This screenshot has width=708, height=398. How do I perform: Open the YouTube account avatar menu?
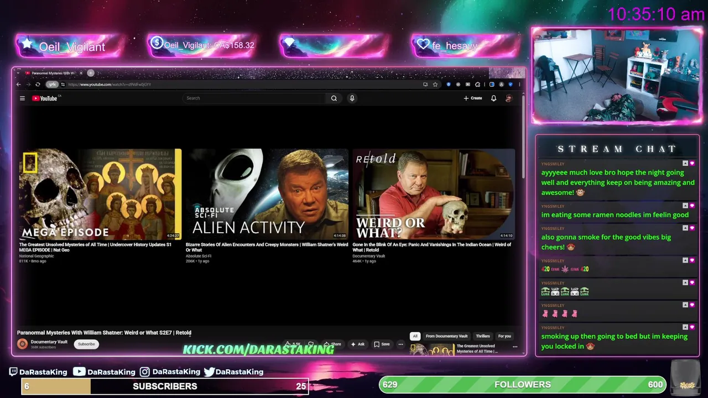pyautogui.click(x=509, y=98)
